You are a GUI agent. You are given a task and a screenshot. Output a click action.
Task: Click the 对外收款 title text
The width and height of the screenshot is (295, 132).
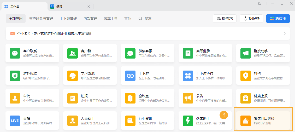(x=30, y=73)
